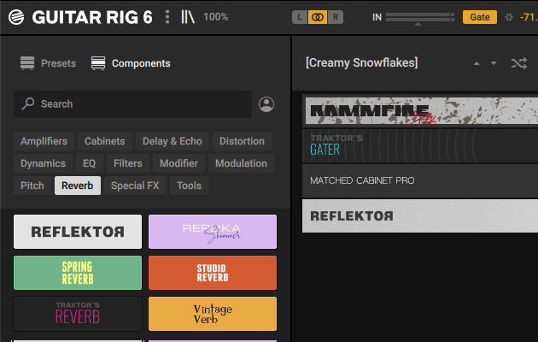Toggle the noise Gate button

click(480, 17)
